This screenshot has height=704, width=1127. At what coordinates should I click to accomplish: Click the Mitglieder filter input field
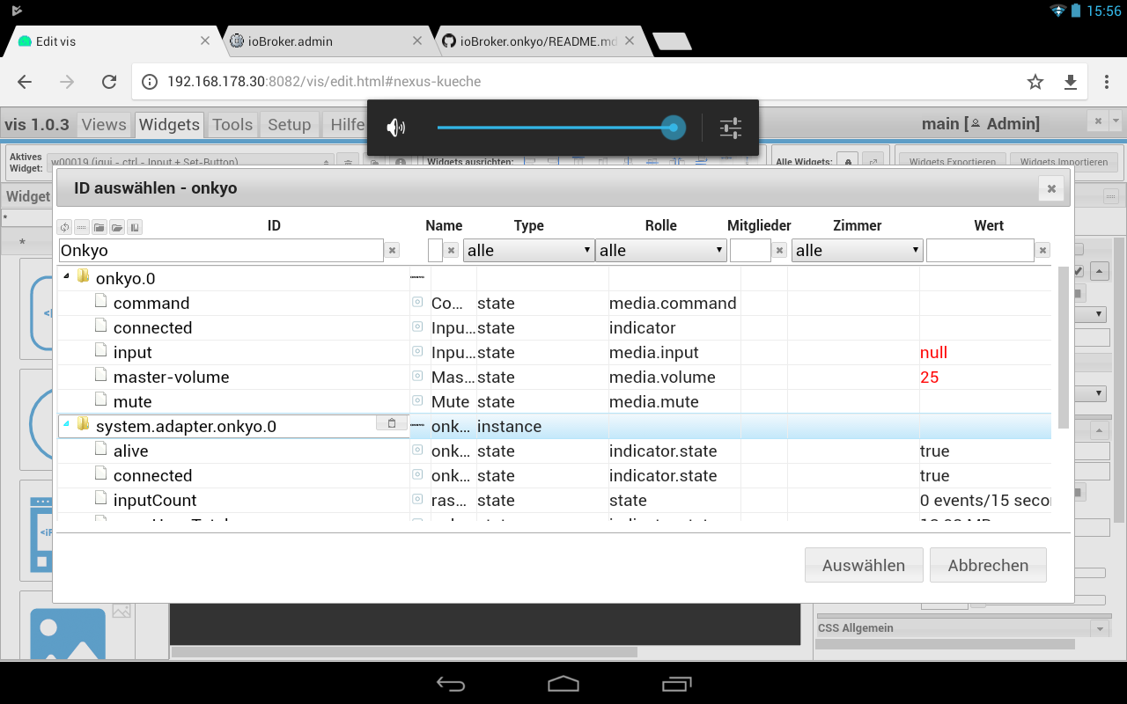point(750,251)
